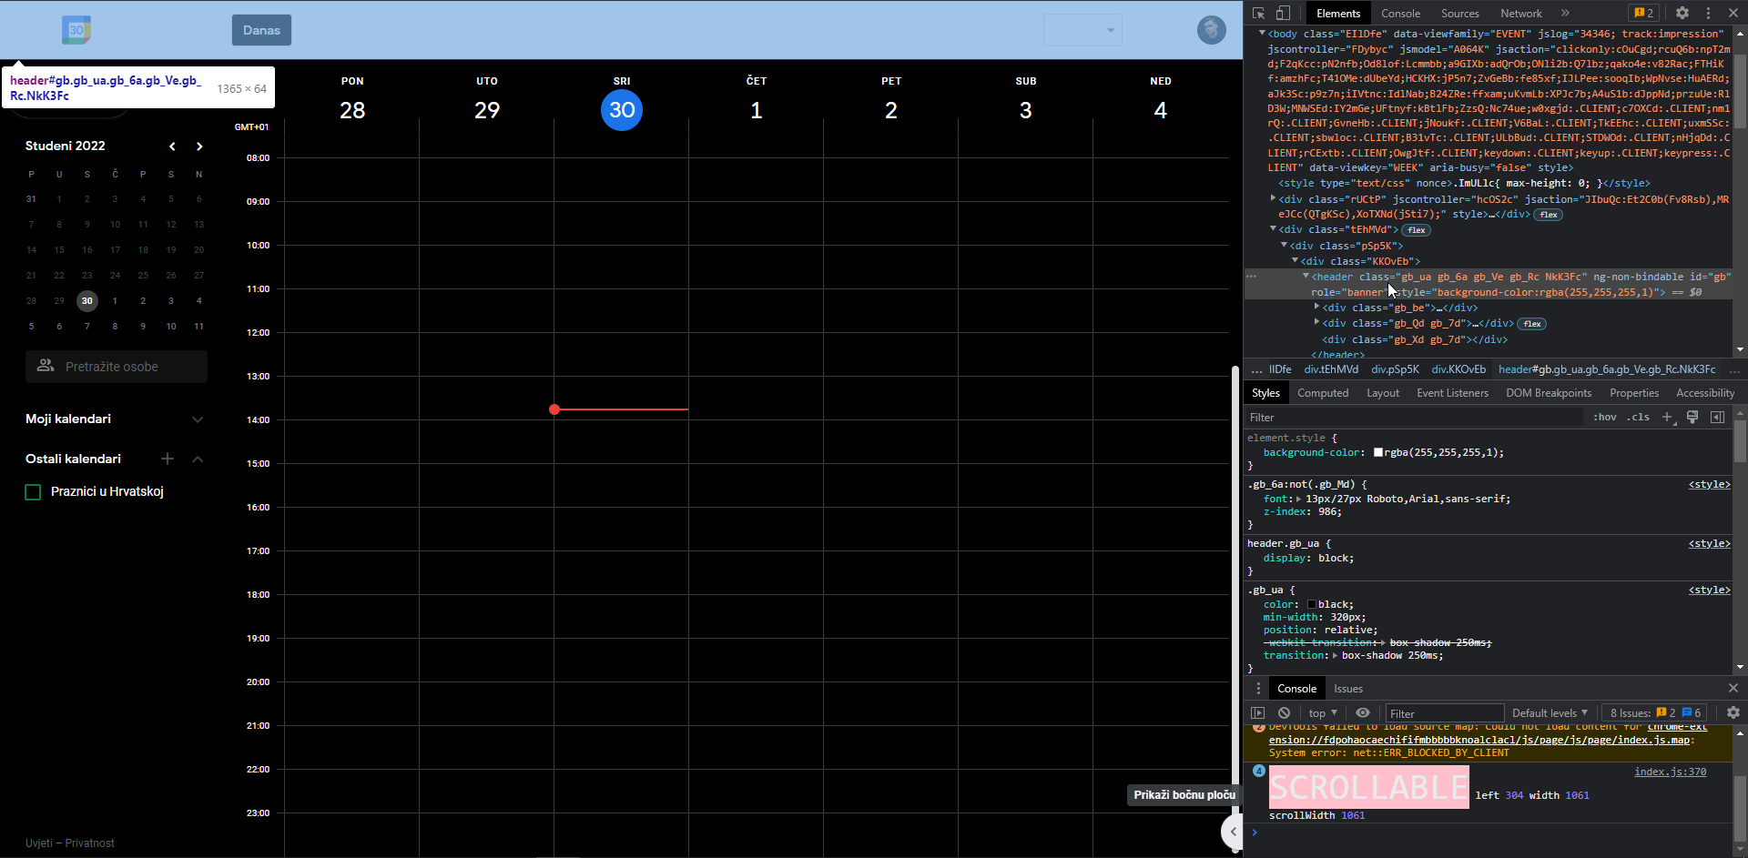This screenshot has width=1748, height=858.
Task: Go to previous month in mini calendar
Action: (172, 146)
